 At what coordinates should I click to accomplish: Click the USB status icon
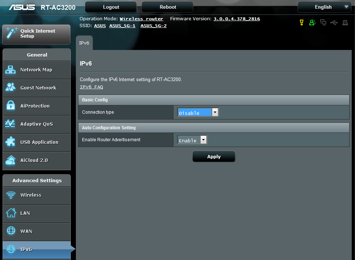point(334,22)
